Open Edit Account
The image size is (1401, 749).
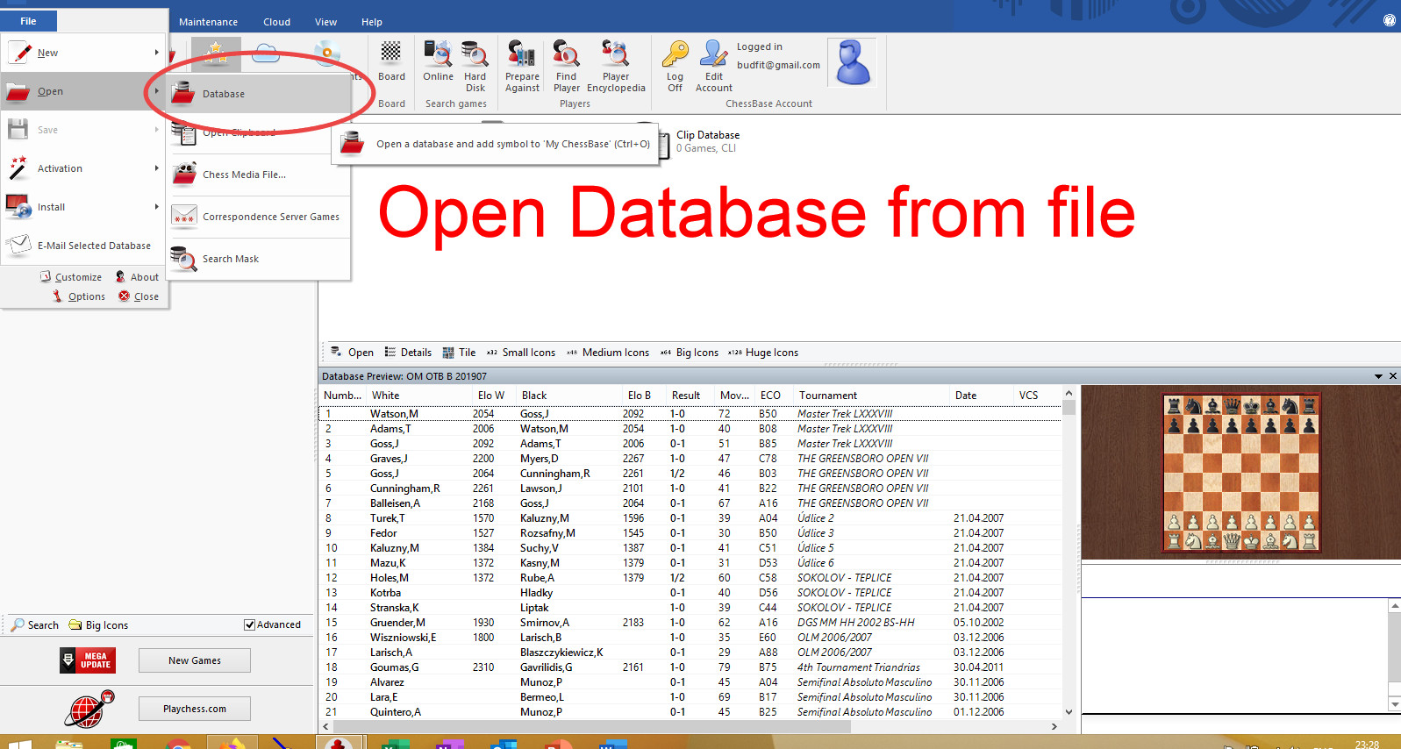coord(714,66)
